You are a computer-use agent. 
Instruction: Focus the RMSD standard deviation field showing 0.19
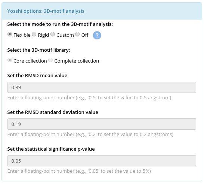pyautogui.click(x=102, y=124)
